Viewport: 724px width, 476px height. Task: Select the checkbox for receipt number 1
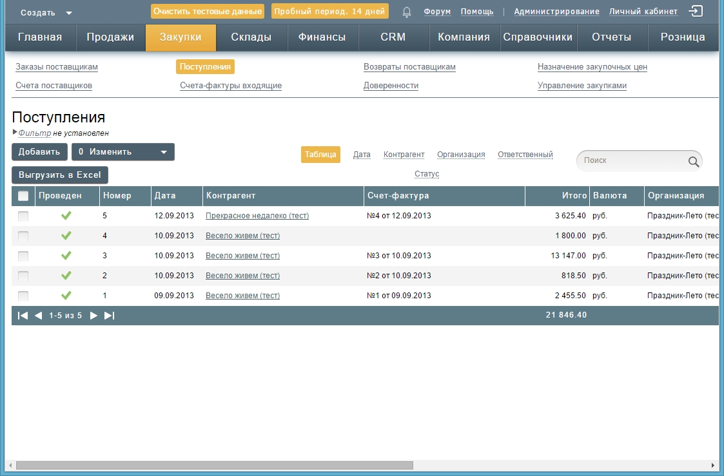point(23,296)
